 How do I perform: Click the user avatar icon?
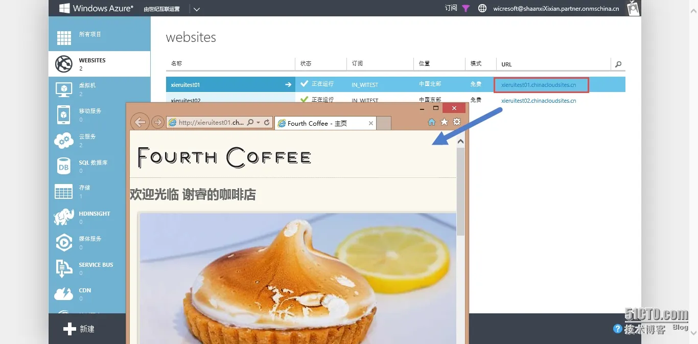[633, 8]
